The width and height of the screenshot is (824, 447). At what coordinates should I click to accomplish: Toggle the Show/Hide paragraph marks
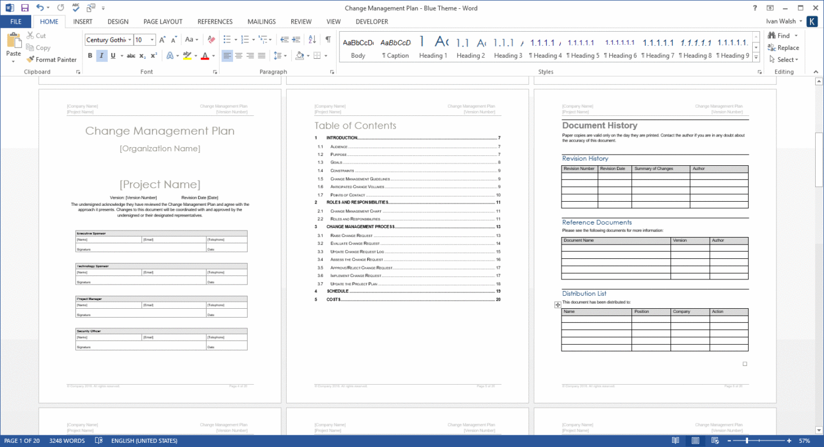click(327, 40)
